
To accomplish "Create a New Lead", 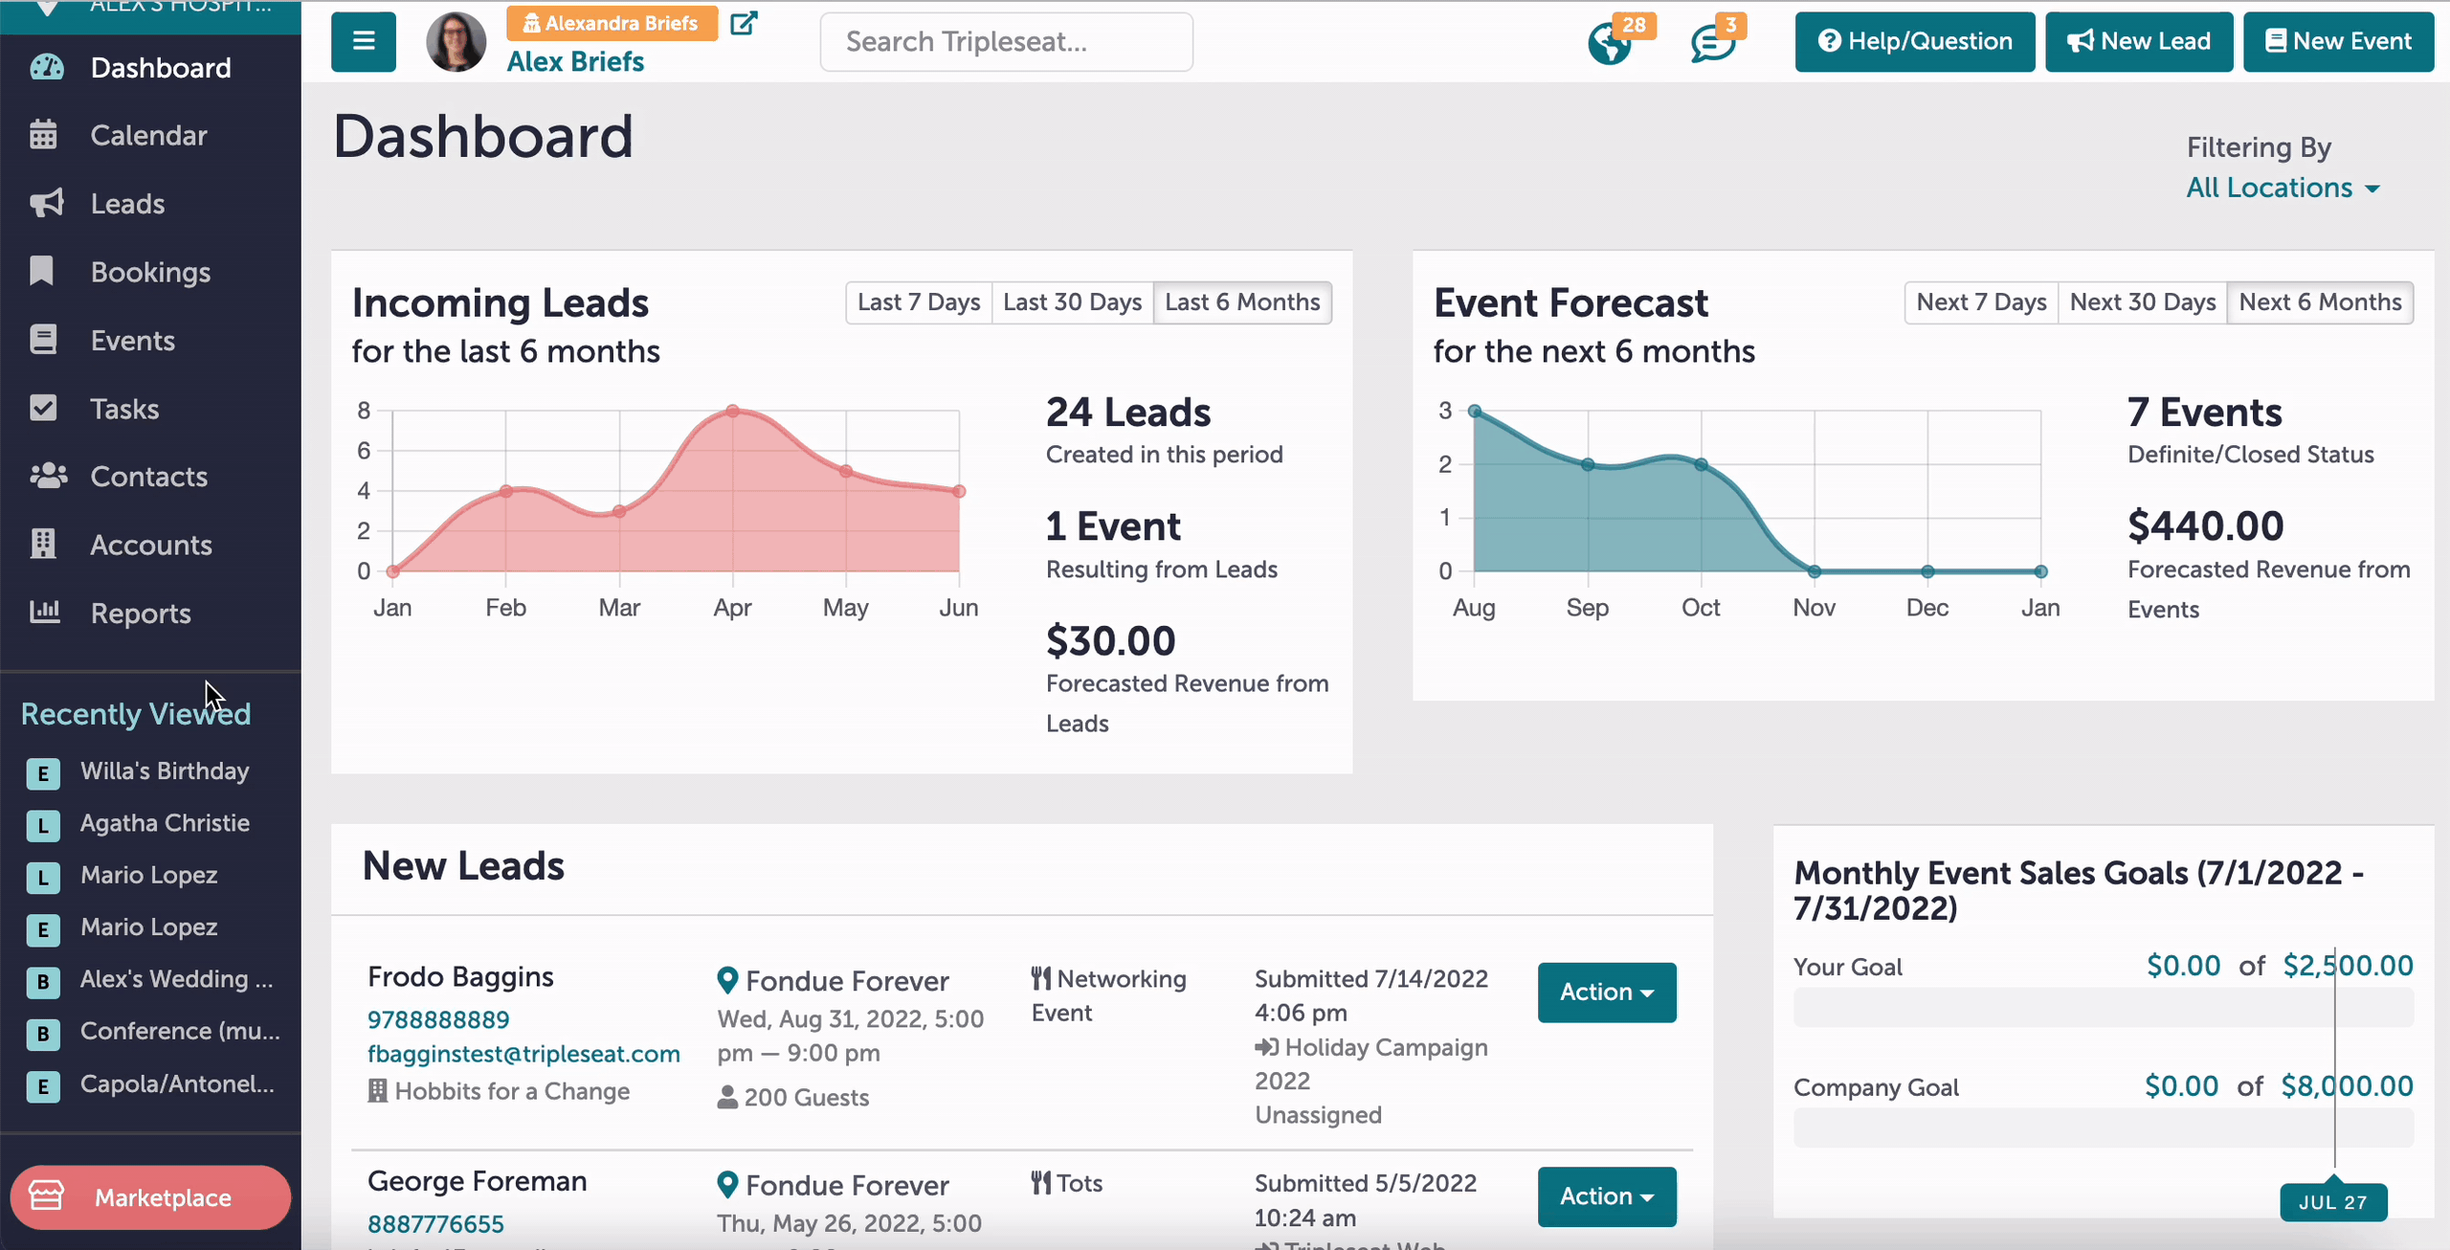I will pos(2139,41).
